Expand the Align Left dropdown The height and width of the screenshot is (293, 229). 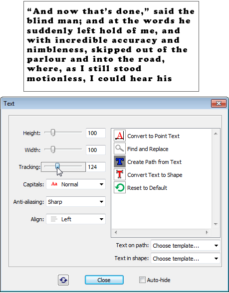(x=76, y=219)
